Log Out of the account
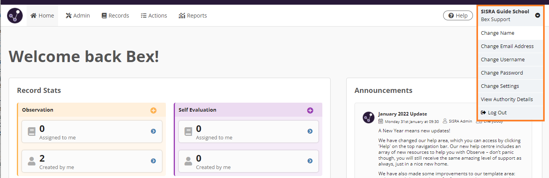The height and width of the screenshot is (178, 549). 497,113
